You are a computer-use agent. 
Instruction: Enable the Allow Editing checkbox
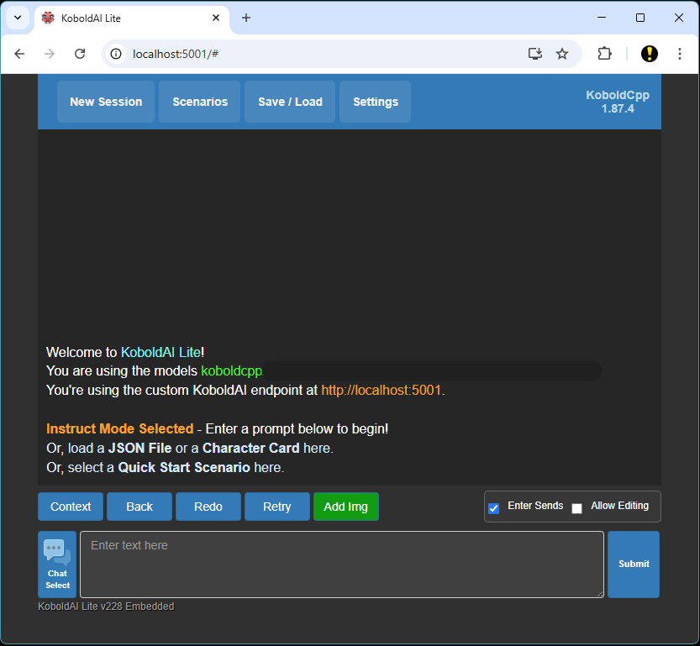tap(577, 508)
